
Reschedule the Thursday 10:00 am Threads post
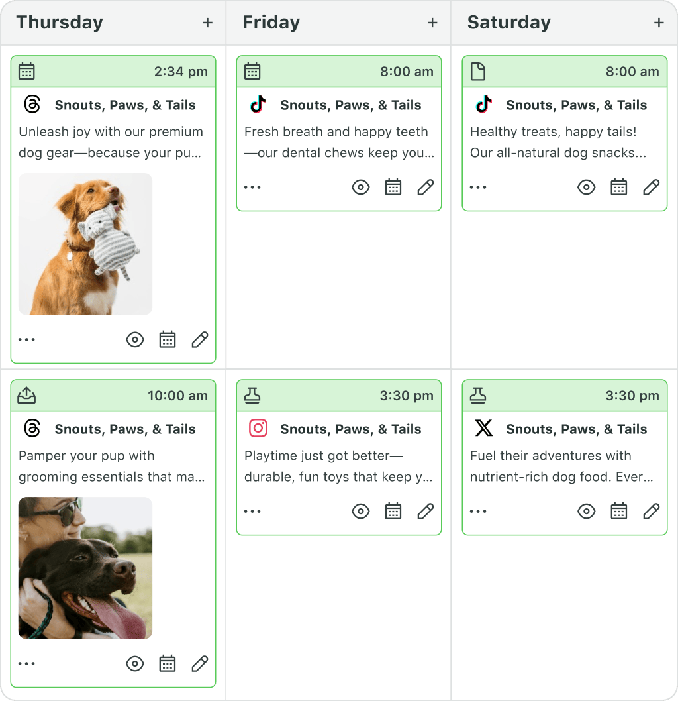pos(168,664)
